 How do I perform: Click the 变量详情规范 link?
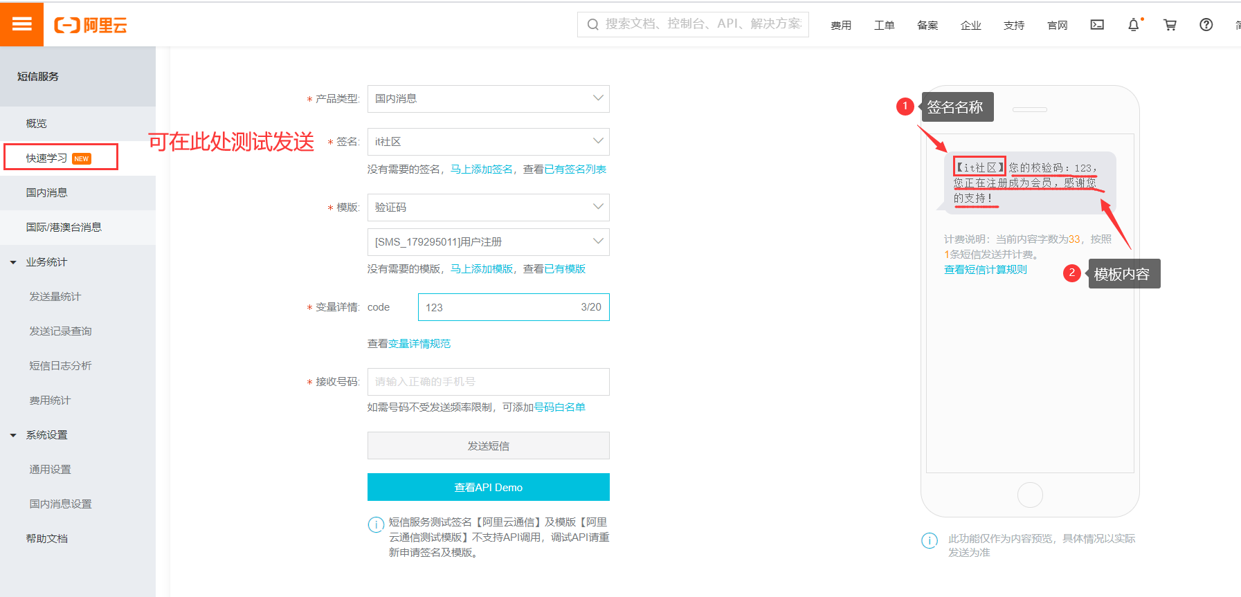click(x=419, y=344)
